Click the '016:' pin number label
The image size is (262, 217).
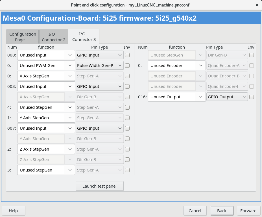coord(142,97)
